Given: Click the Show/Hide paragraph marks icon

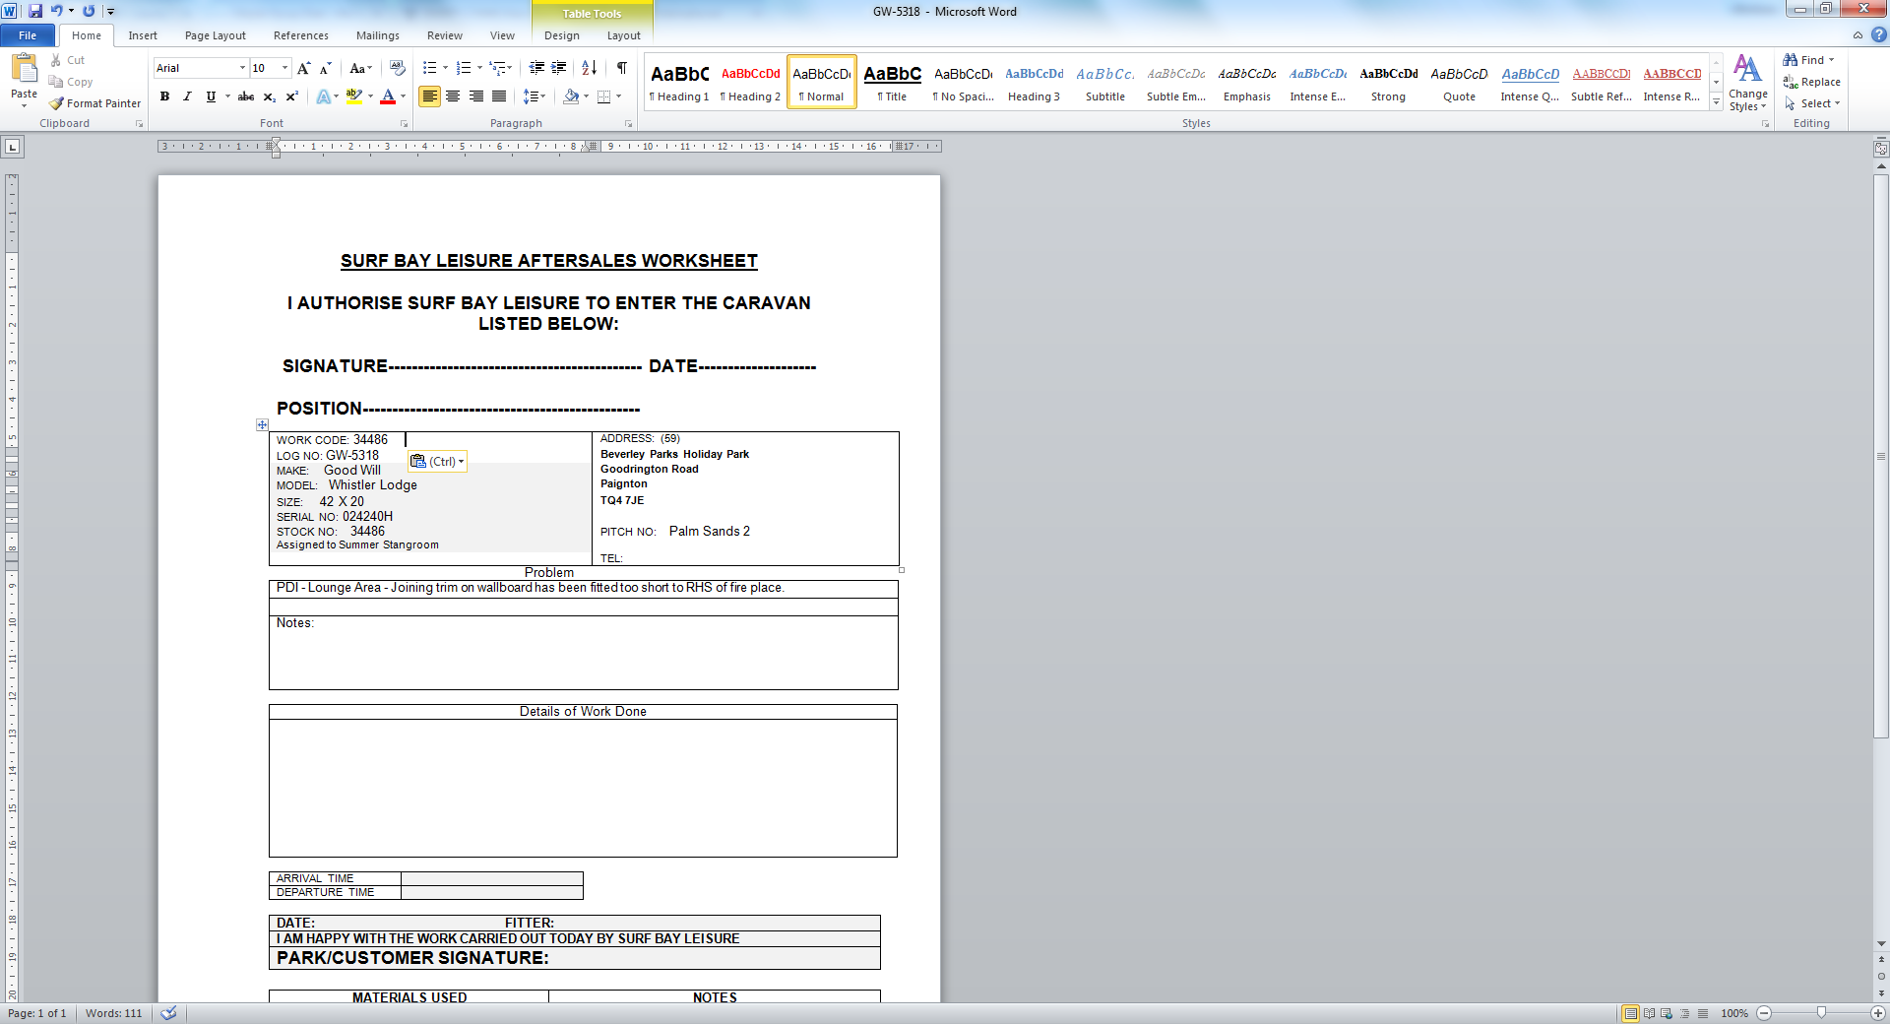Looking at the screenshot, I should pyautogui.click(x=622, y=68).
